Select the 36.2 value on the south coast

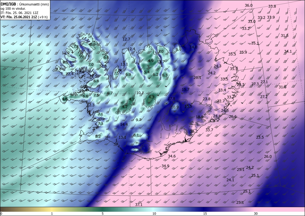[x=194, y=131]
